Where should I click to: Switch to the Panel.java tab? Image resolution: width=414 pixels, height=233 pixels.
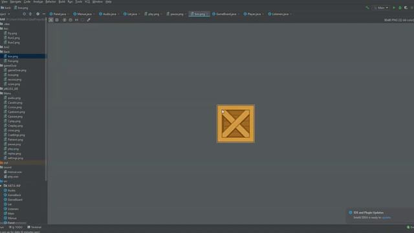[58, 14]
